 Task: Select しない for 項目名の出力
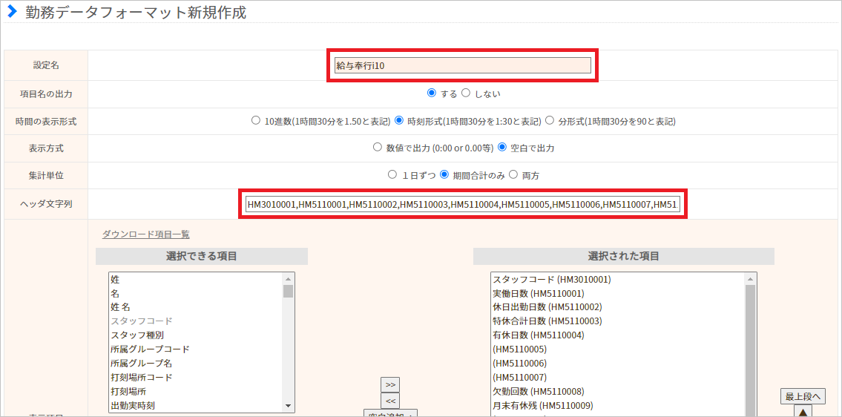pos(466,93)
